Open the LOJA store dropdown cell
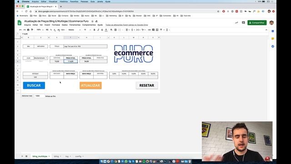291x164 pixels. tap(40, 58)
